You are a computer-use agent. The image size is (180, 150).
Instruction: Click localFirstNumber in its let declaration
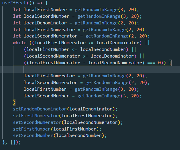pyautogui.click(x=45, y=10)
